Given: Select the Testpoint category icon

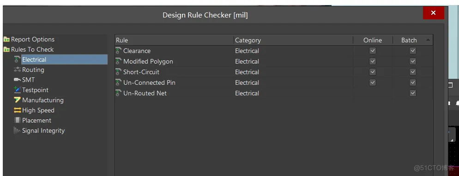Looking at the screenshot, I should pos(17,90).
